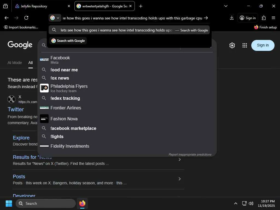
Task: Click the X logo favicon in result
Action: (x=11, y=99)
